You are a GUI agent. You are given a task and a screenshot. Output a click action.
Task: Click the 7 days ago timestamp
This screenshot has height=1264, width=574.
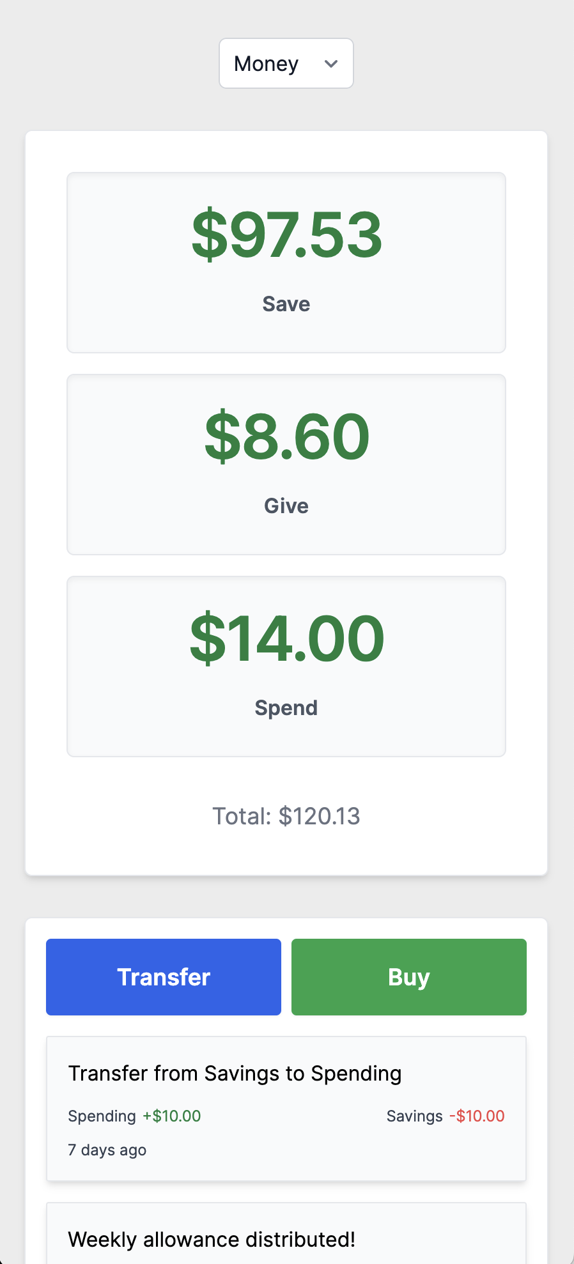click(x=107, y=1150)
